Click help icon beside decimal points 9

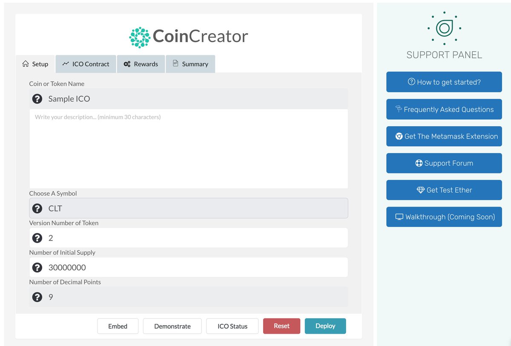point(37,297)
